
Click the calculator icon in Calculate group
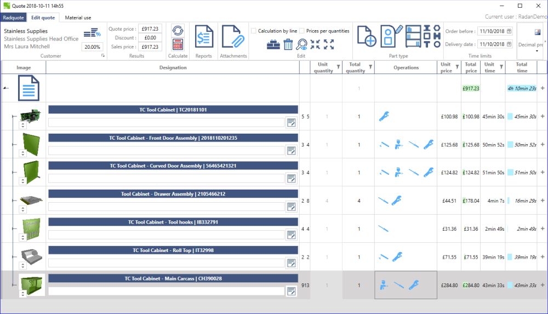pos(178,44)
